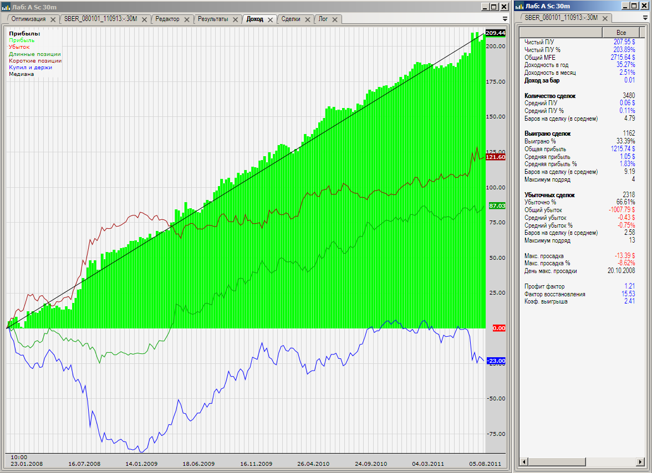Close the SBER tab in the left window

tap(145, 19)
